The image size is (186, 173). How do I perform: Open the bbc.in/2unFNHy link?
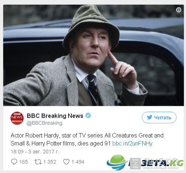pyautogui.click(x=132, y=144)
